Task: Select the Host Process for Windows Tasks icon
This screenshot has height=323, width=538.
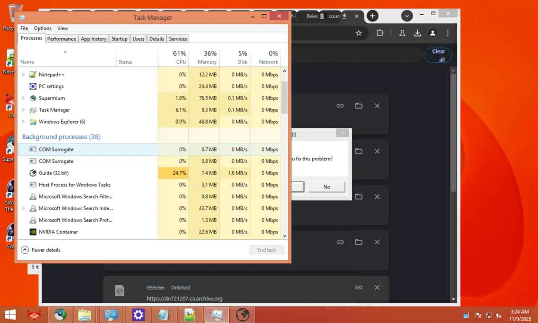Action: click(33, 185)
